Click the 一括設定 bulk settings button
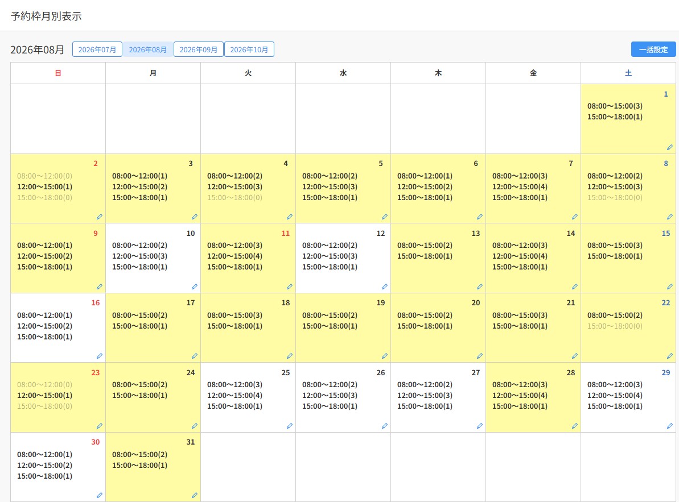The height and width of the screenshot is (502, 679). pyautogui.click(x=653, y=49)
